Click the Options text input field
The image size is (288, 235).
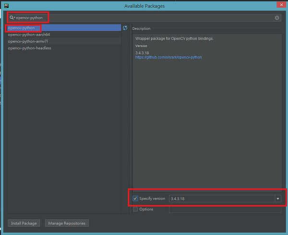point(225,210)
